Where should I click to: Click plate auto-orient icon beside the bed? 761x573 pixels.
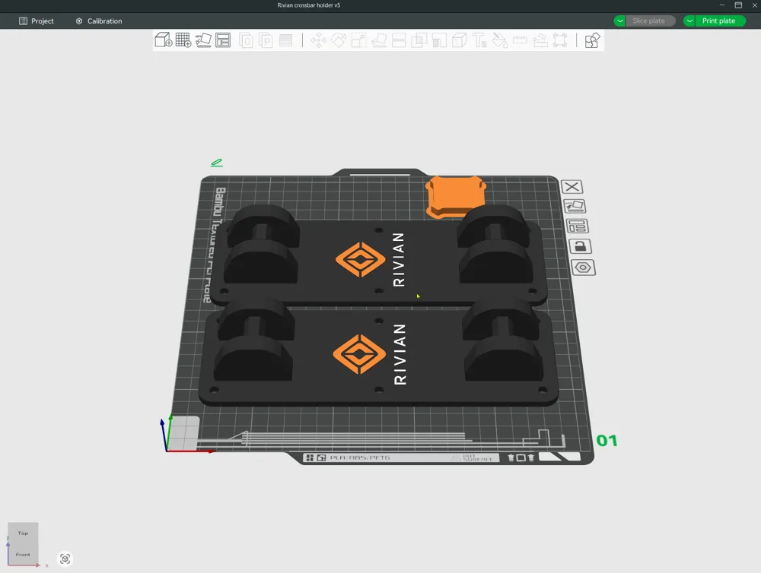(x=575, y=206)
